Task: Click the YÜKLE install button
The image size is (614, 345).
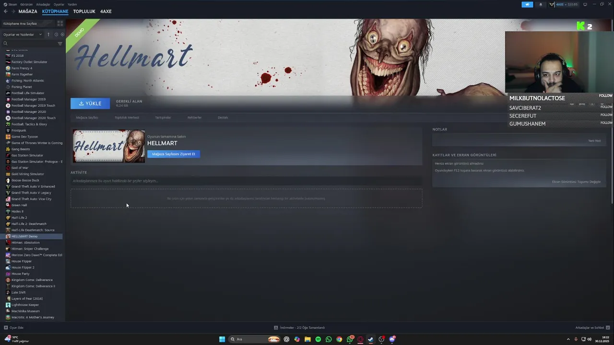Action: pos(90,103)
